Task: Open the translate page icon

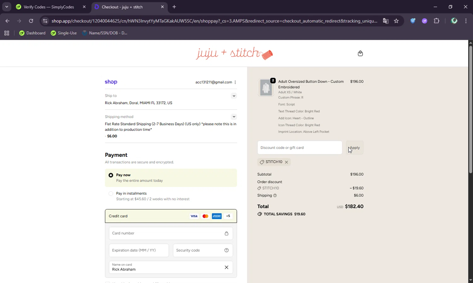Action: (386, 21)
